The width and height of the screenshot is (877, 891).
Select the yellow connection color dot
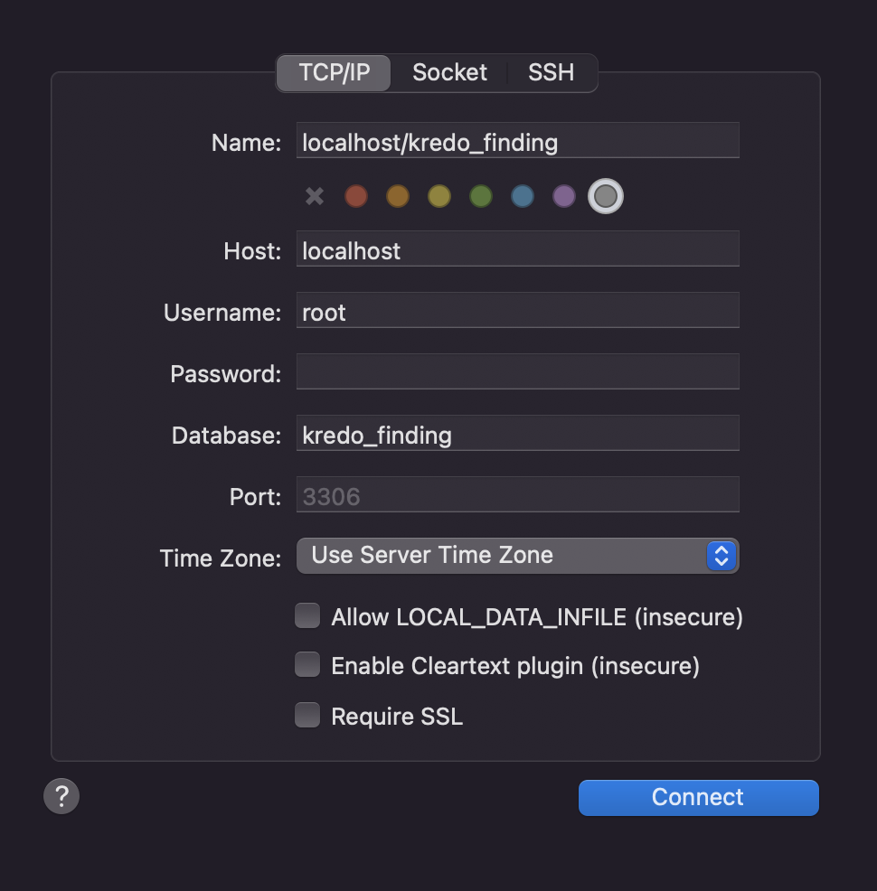438,196
